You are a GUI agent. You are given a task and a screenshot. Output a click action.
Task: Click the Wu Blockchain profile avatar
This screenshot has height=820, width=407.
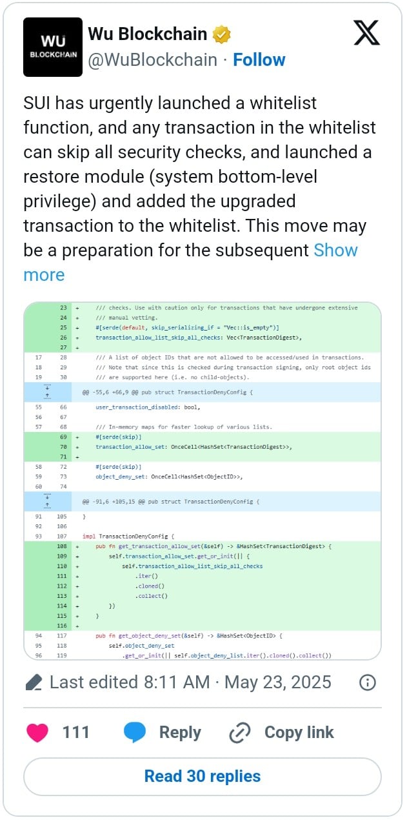(x=53, y=47)
